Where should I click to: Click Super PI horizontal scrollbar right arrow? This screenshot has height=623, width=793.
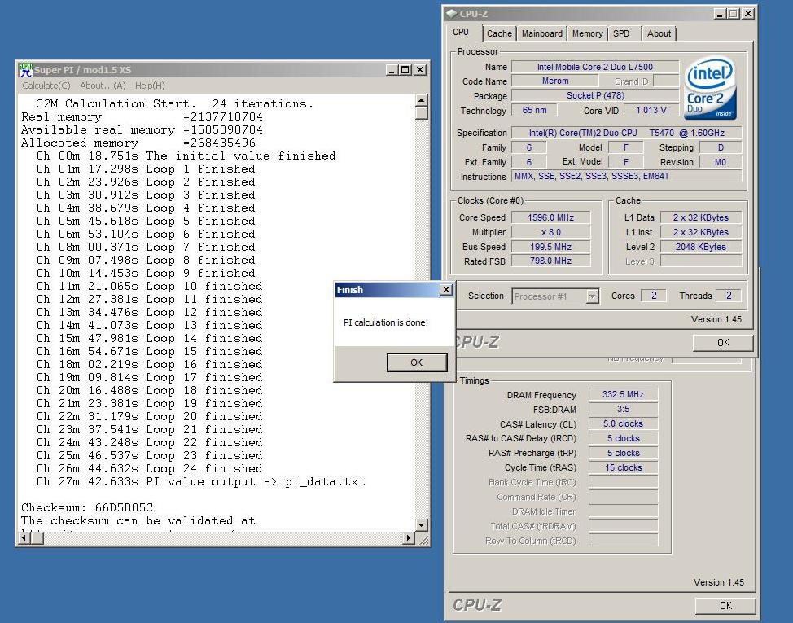pyautogui.click(x=409, y=538)
